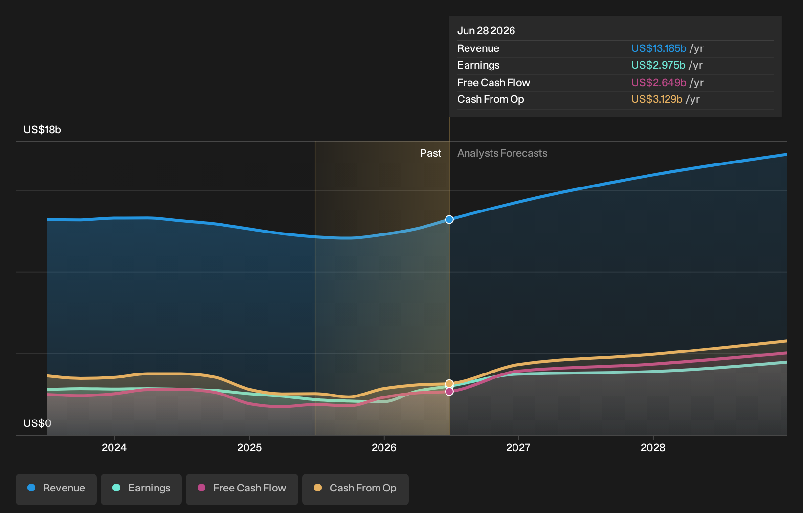Click the 2026 x-axis label
Screen dimensions: 803x513
pos(384,447)
